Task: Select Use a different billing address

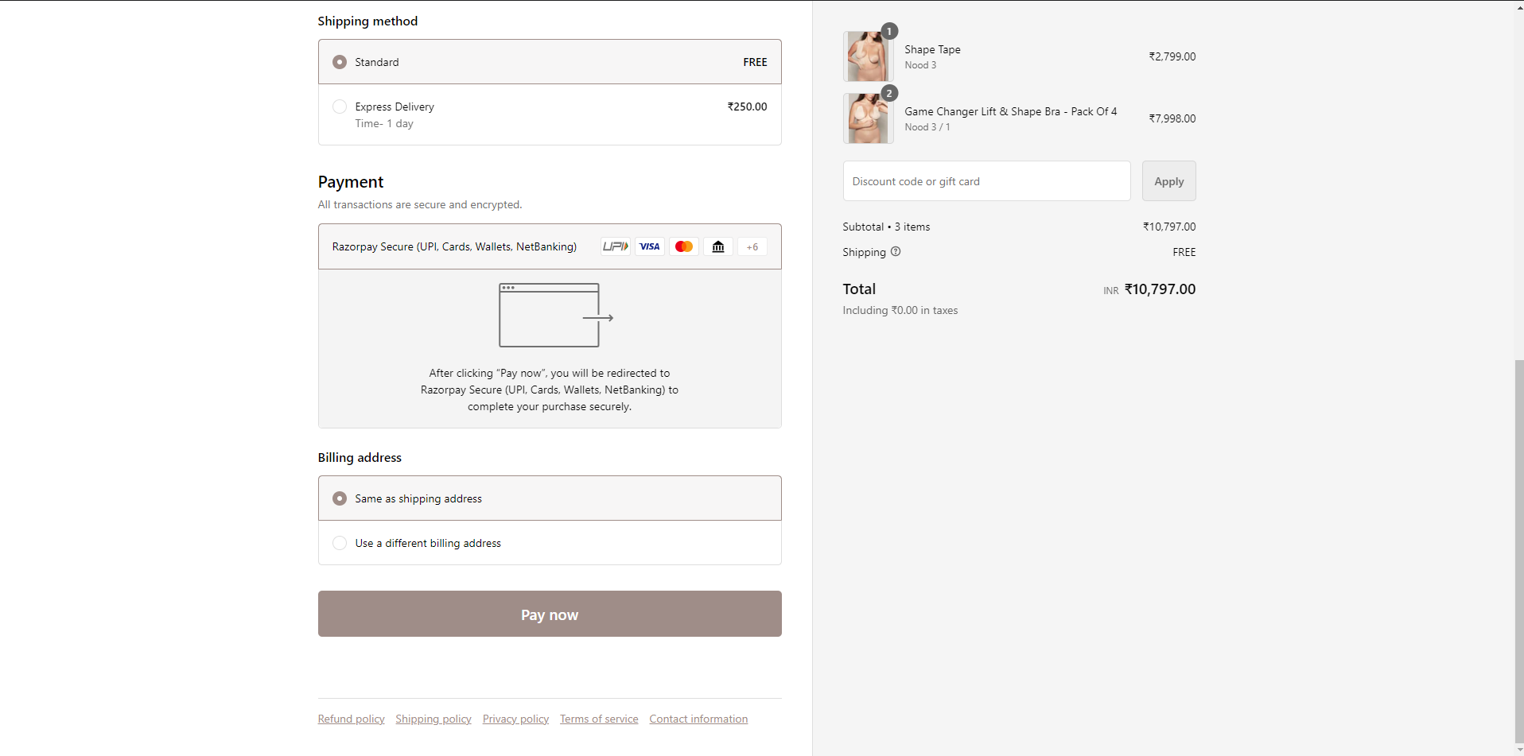Action: (x=340, y=543)
